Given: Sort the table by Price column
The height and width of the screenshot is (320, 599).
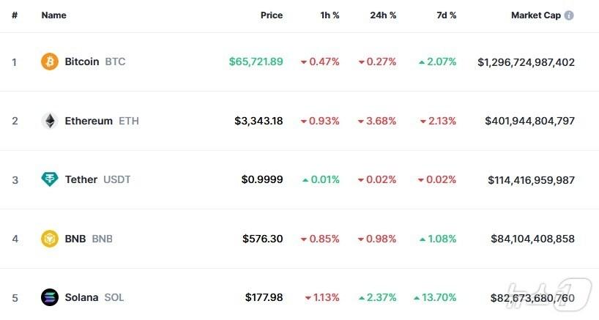Looking at the screenshot, I should [271, 15].
